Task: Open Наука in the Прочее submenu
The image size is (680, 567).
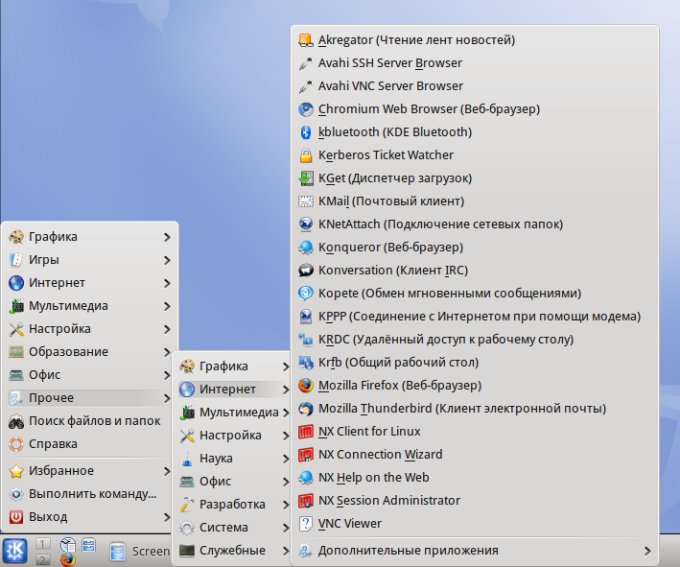Action: click(233, 459)
